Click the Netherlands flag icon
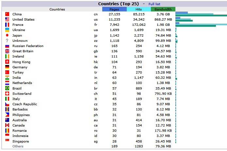The width and height of the screenshot is (227, 151). tap(7, 83)
